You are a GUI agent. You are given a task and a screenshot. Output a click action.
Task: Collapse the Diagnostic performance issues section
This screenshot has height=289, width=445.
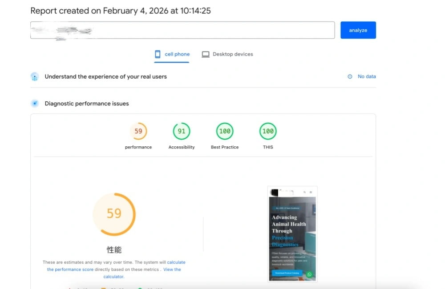tap(86, 103)
